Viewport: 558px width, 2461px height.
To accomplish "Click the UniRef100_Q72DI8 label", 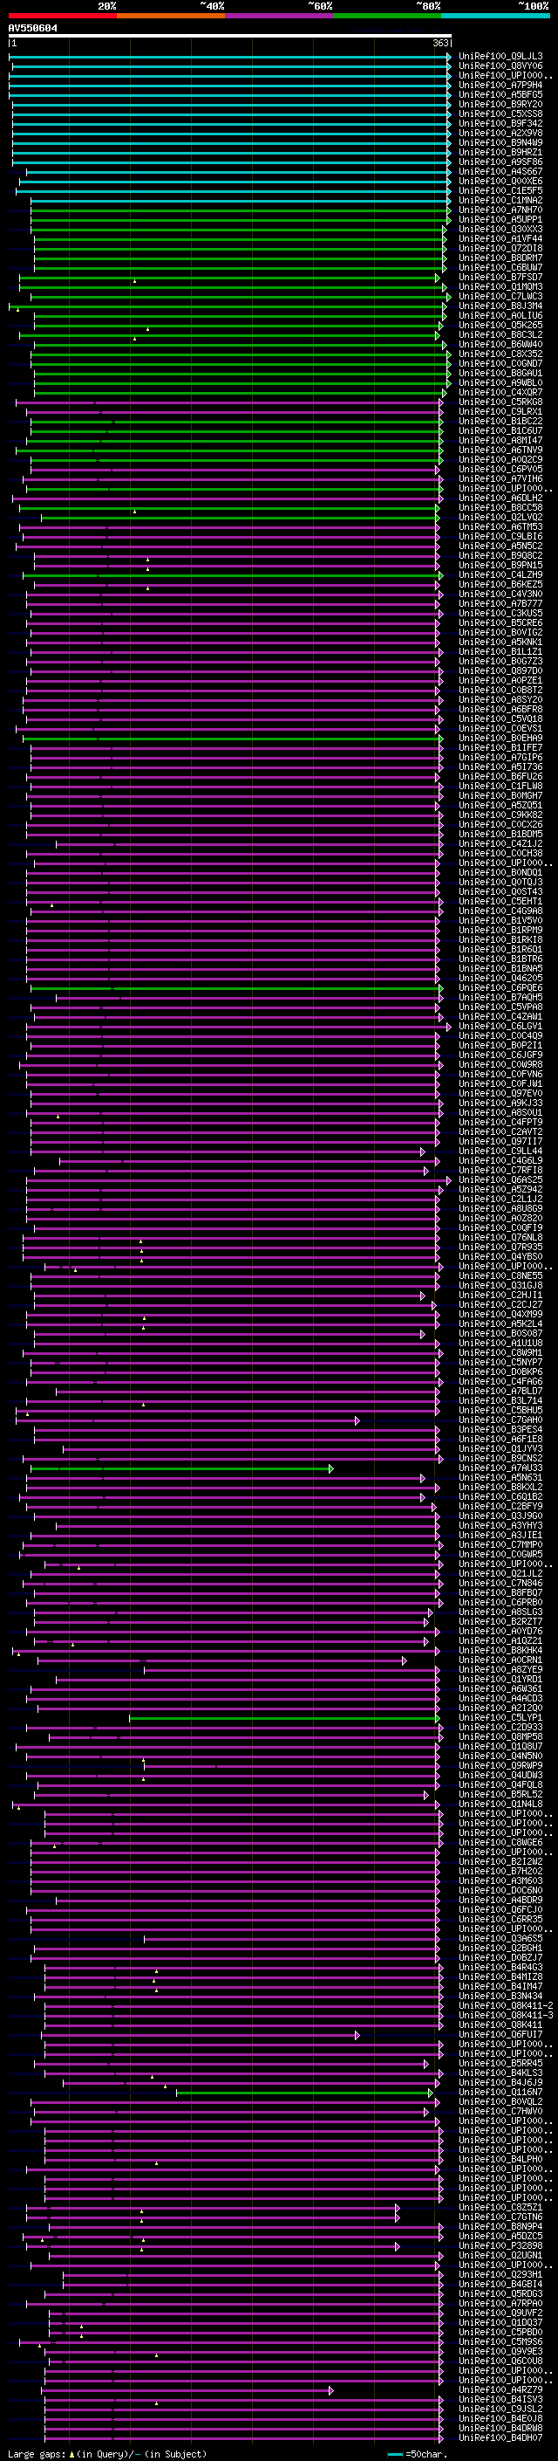I will coord(500,249).
